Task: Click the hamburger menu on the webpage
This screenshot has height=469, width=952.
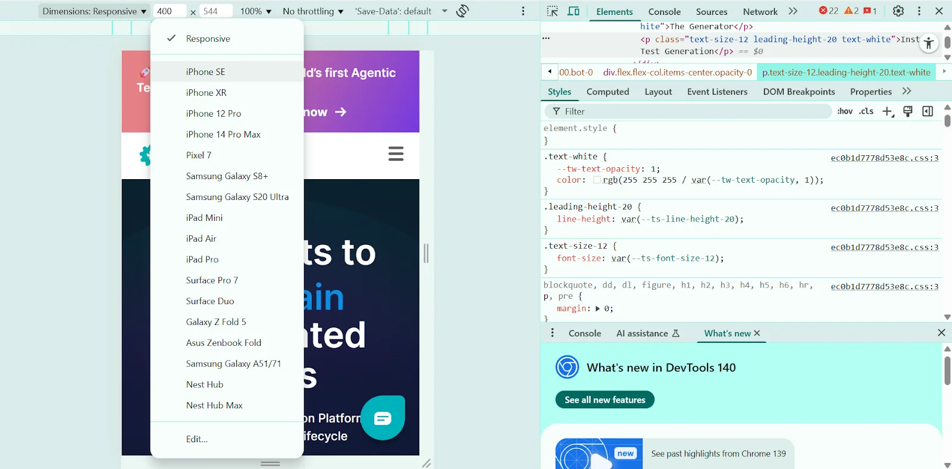Action: coord(396,154)
